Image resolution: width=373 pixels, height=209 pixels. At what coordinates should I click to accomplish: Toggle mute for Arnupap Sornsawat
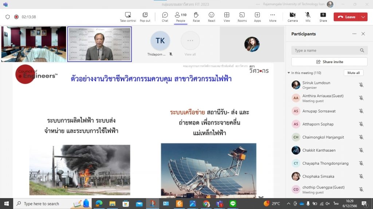click(361, 111)
